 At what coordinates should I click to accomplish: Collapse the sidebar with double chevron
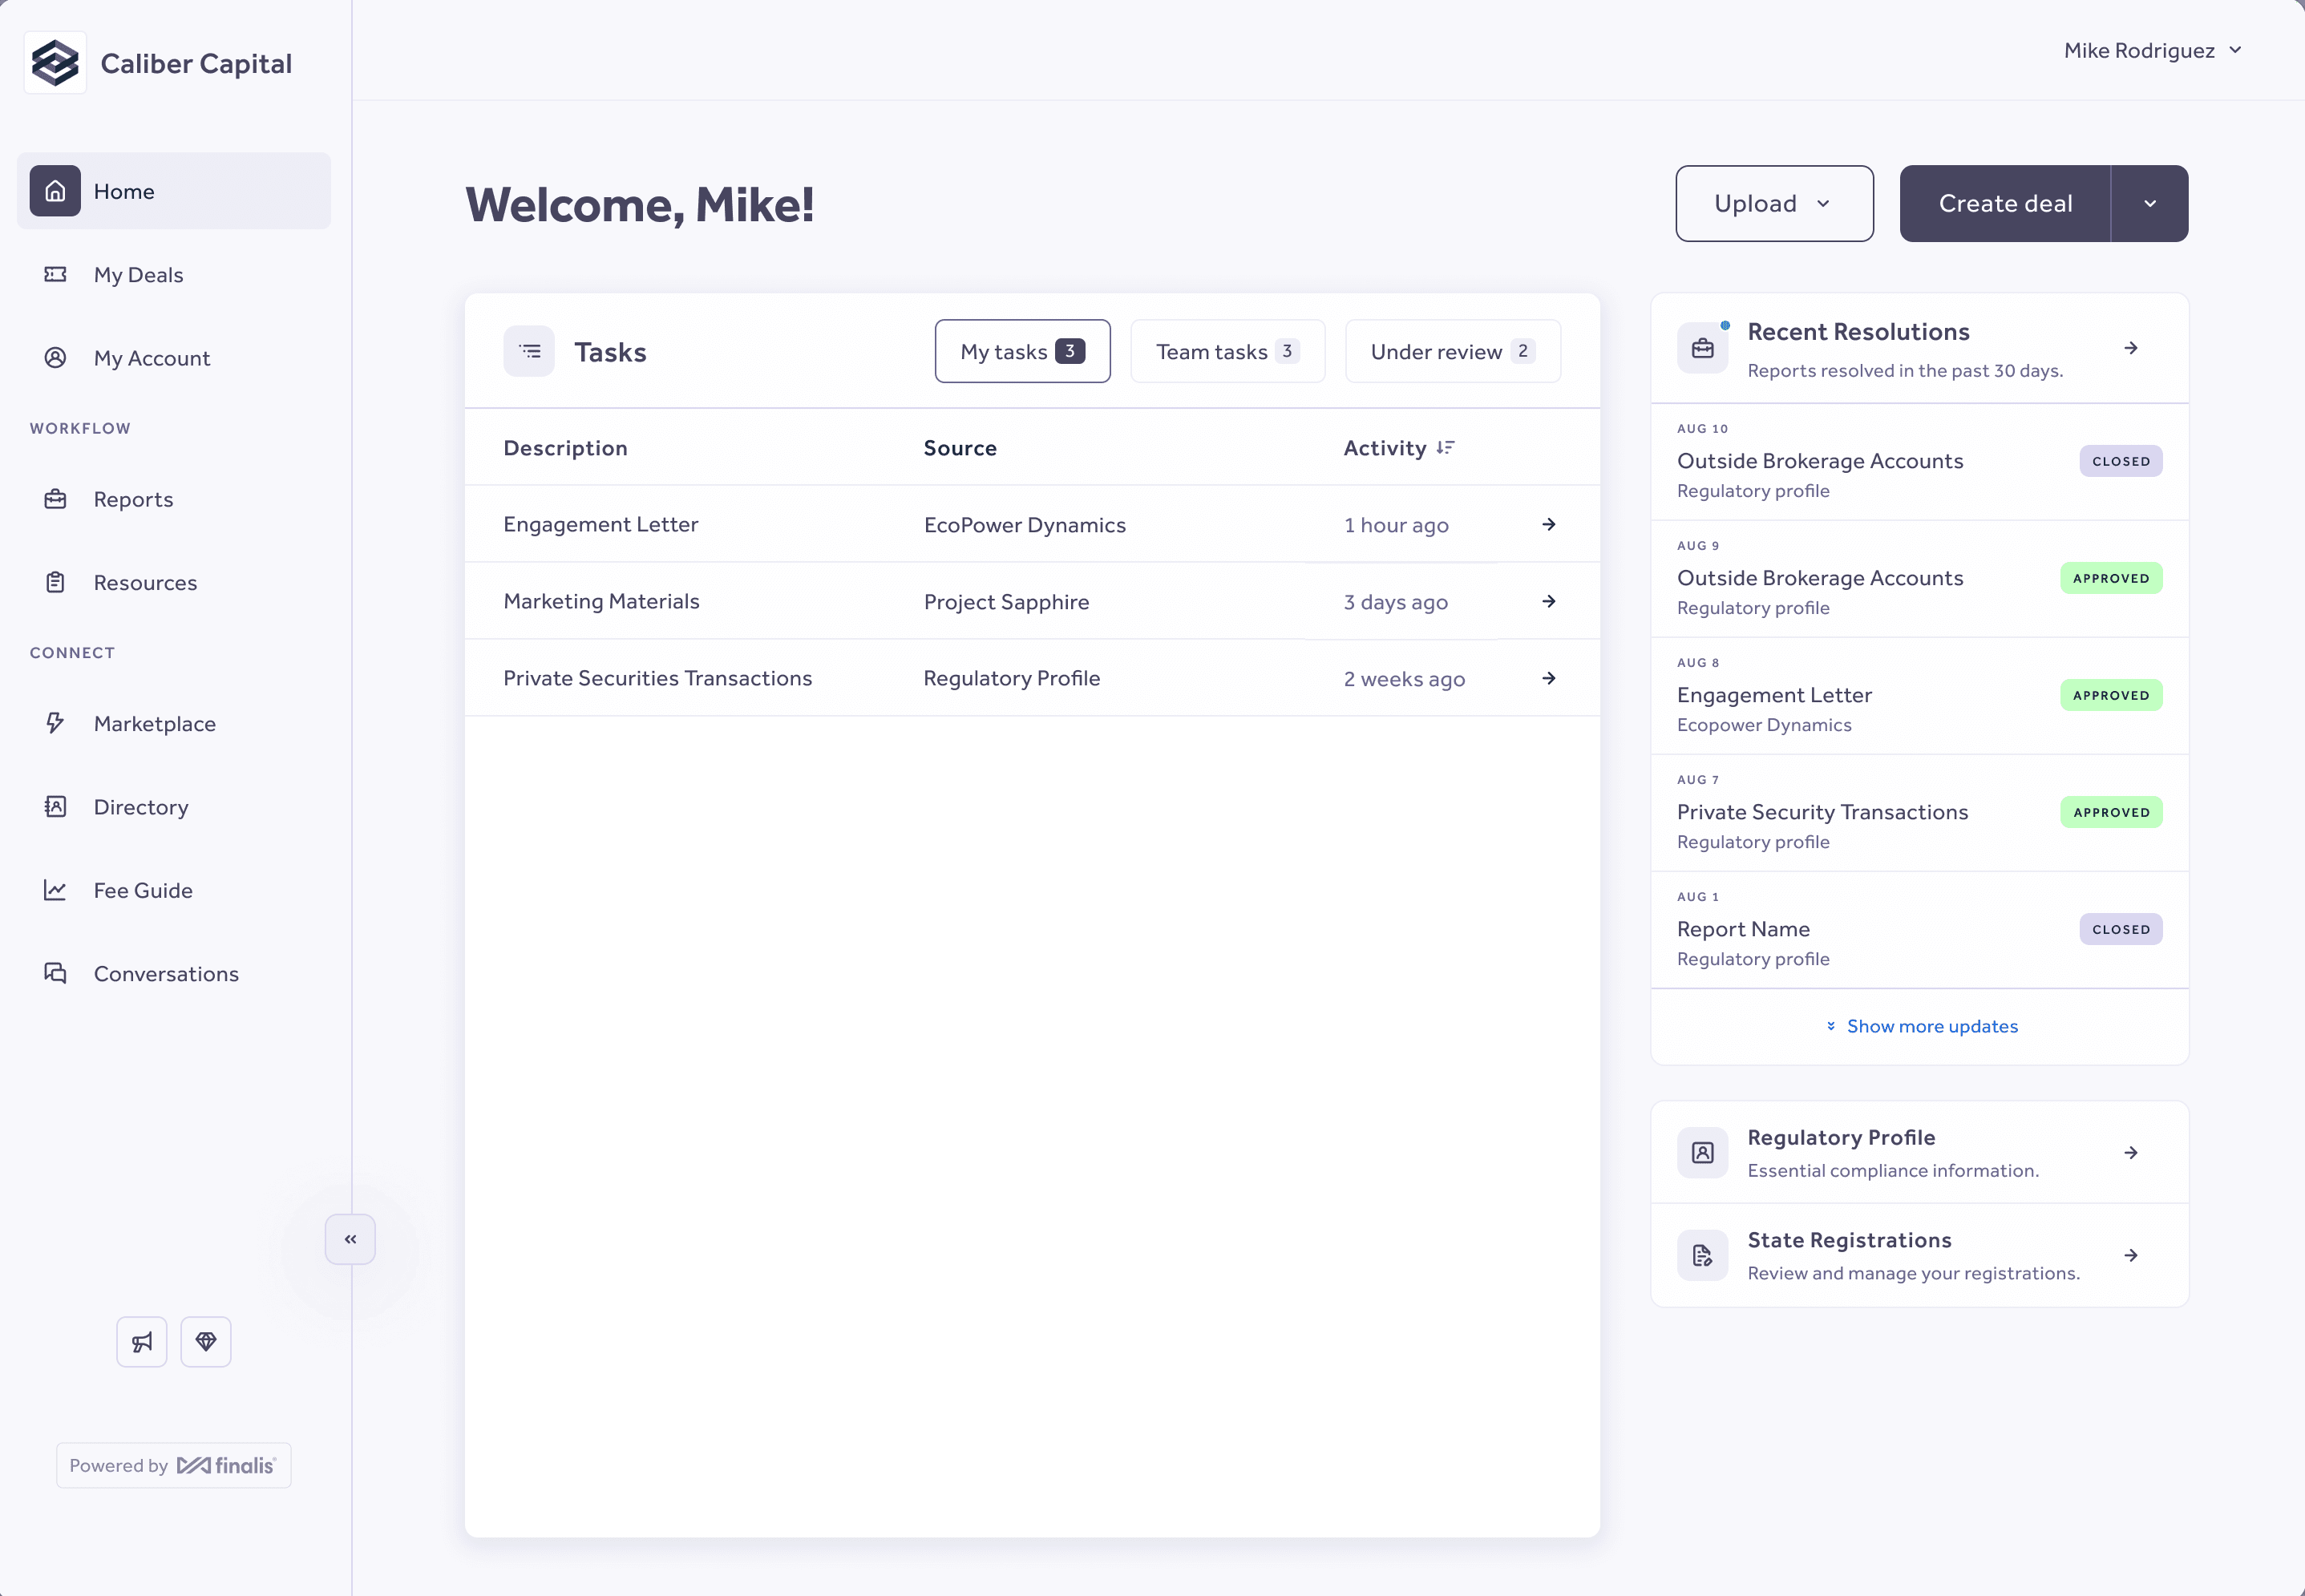350,1239
